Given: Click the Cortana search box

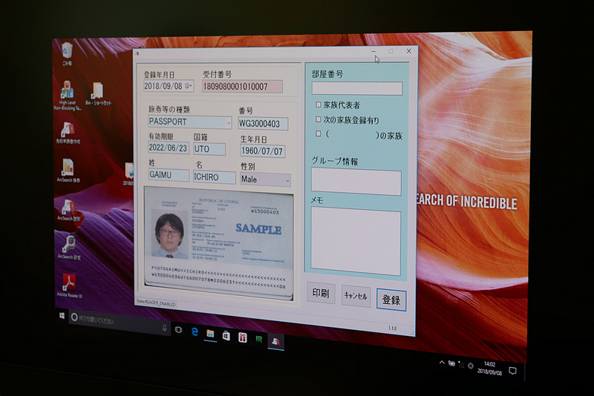Looking at the screenshot, I should coord(120,322).
